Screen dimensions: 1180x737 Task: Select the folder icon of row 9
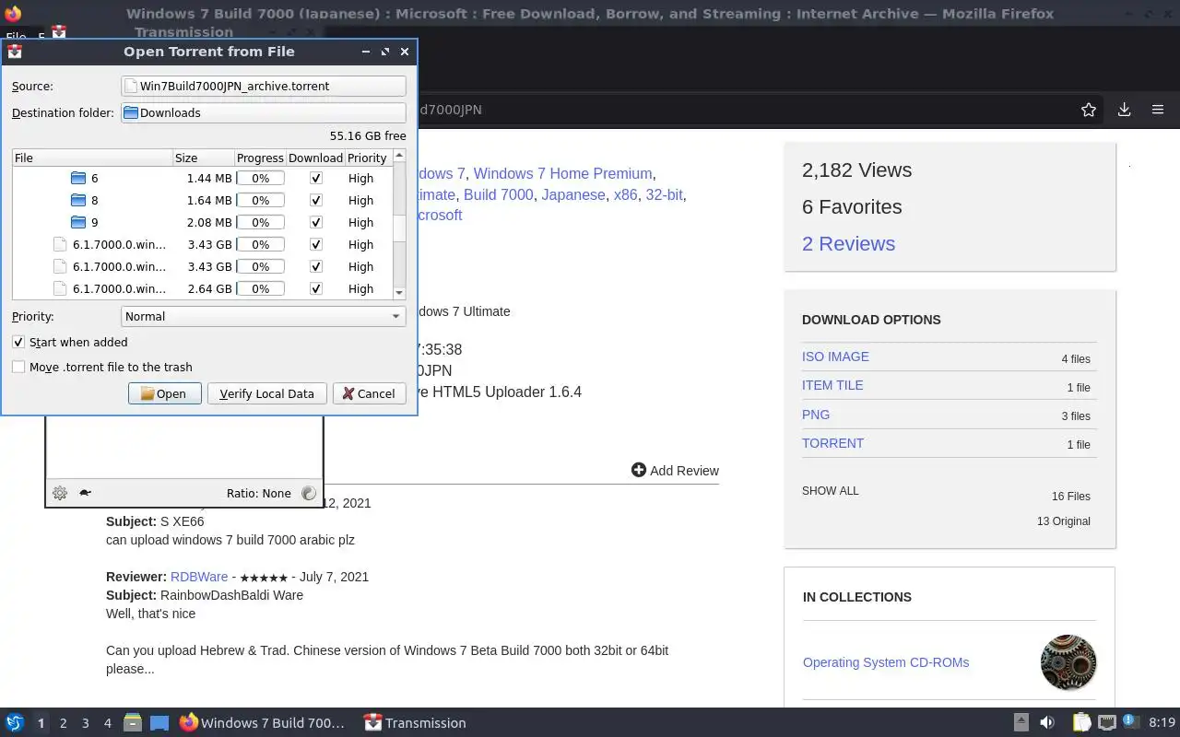(78, 222)
